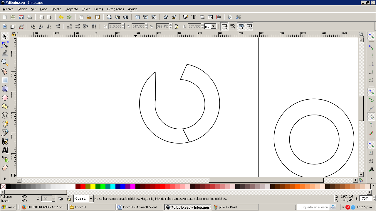
Task: Open the Capa 1 layer dropdown
Action: [91, 199]
